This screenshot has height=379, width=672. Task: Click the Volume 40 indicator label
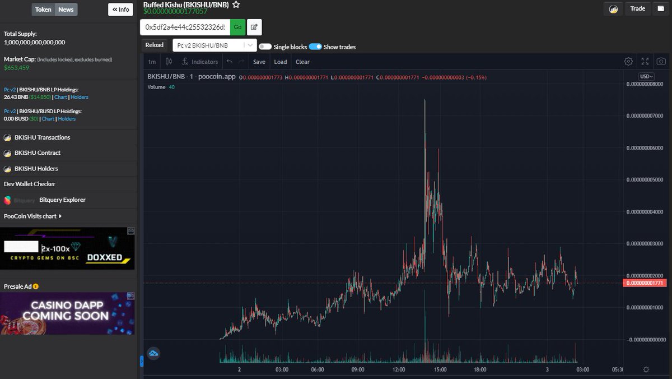tap(161, 87)
